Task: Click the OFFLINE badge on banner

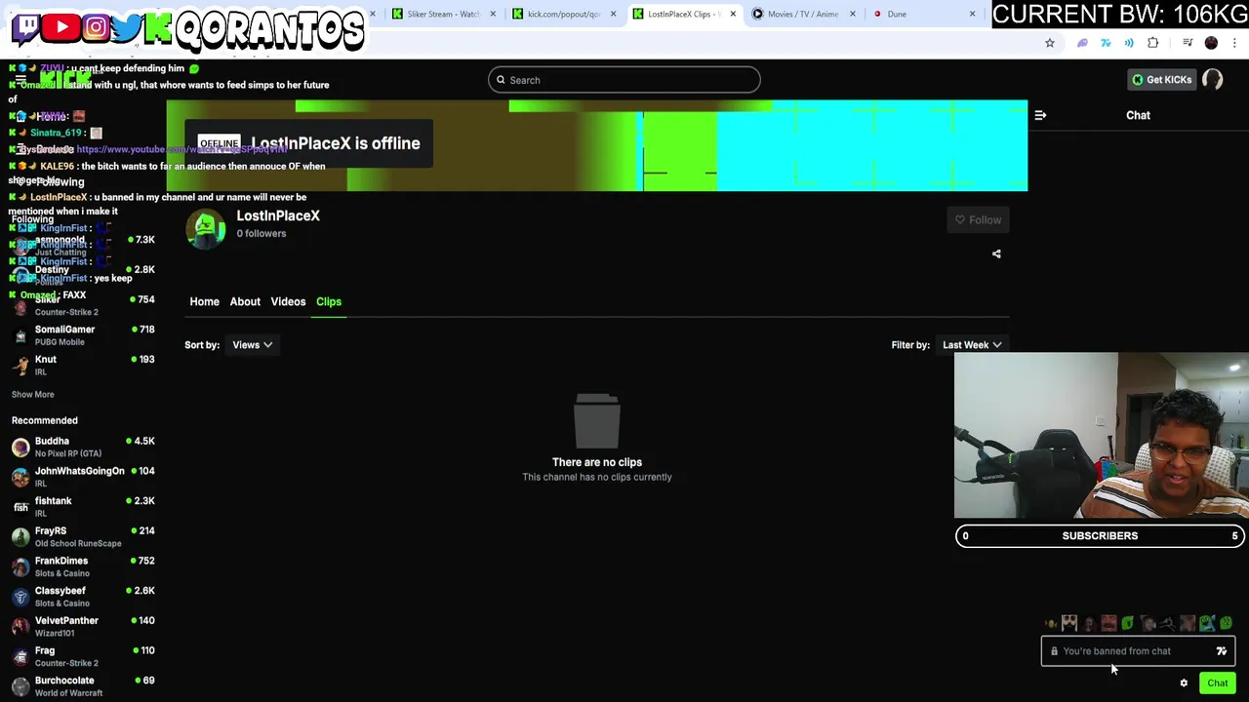Action: pyautogui.click(x=219, y=143)
